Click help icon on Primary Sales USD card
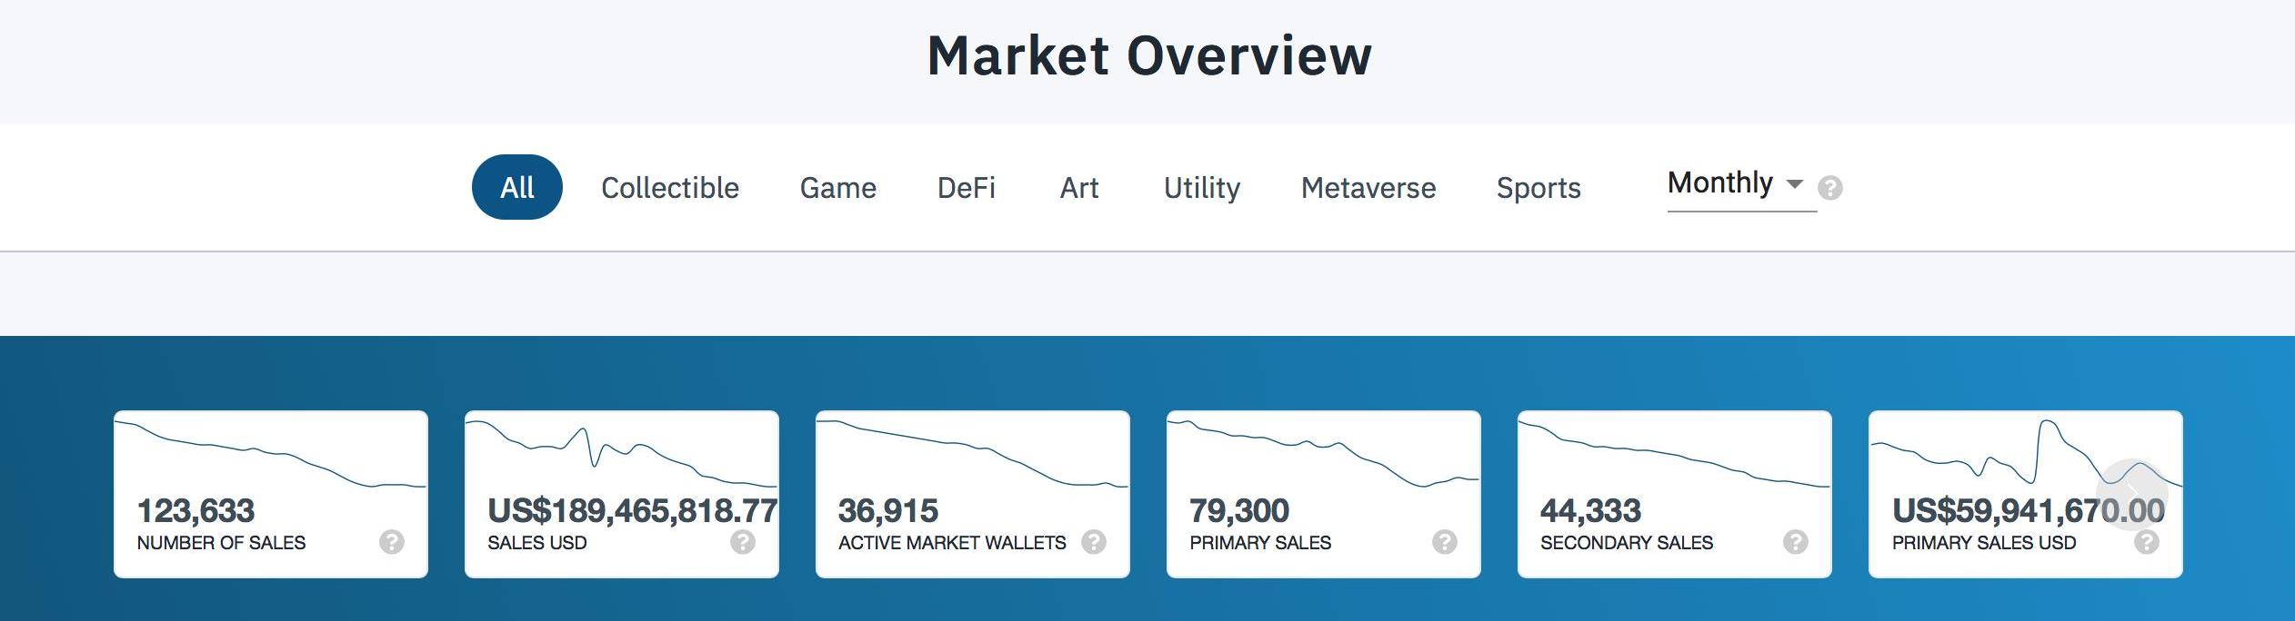 pyautogui.click(x=2147, y=542)
